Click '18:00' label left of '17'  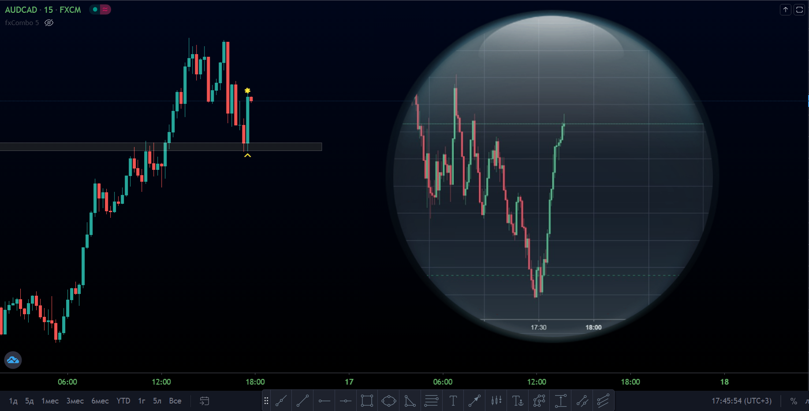tap(255, 382)
